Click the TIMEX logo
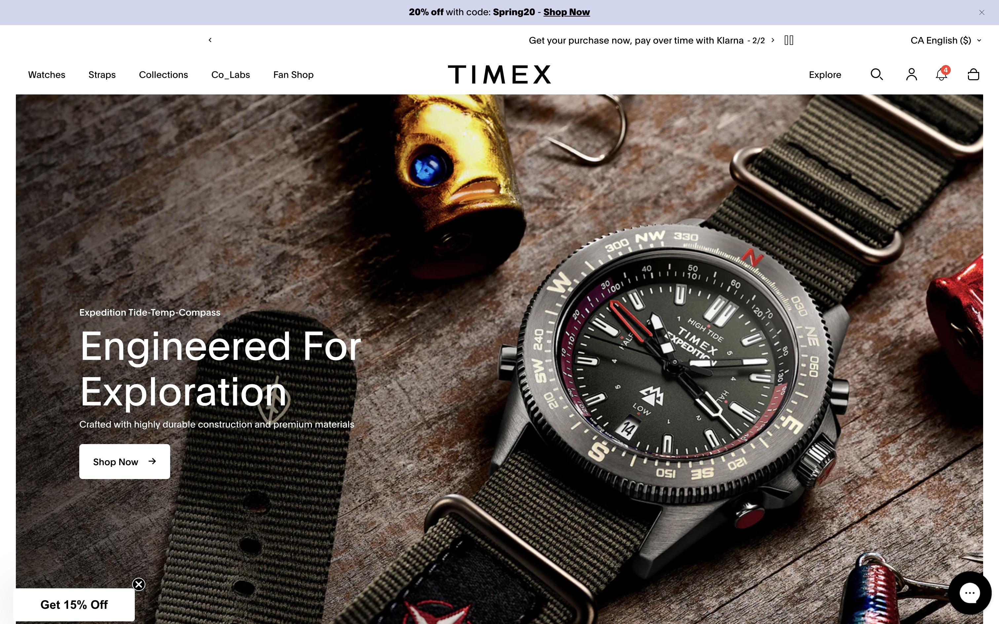999x624 pixels. coord(499,74)
